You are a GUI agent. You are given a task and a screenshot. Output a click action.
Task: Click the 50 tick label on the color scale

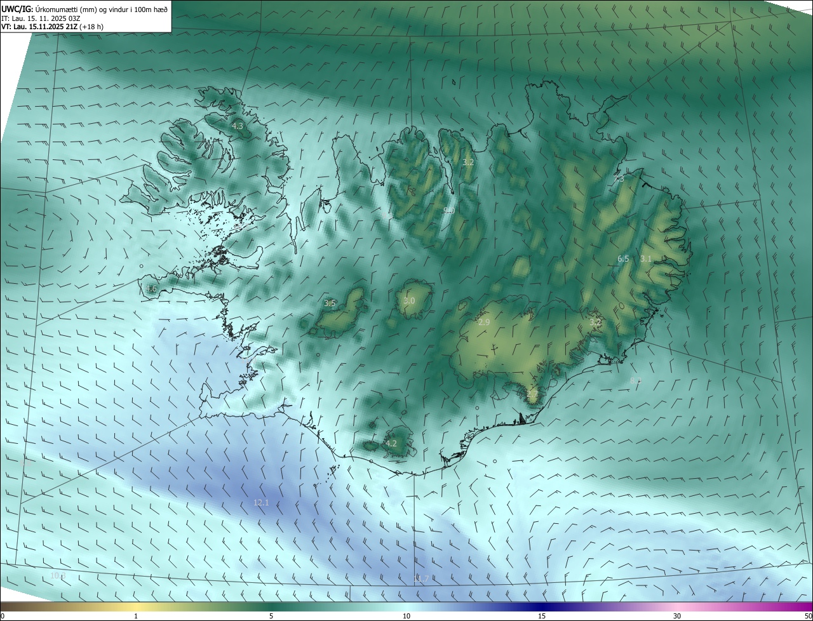[x=808, y=616]
